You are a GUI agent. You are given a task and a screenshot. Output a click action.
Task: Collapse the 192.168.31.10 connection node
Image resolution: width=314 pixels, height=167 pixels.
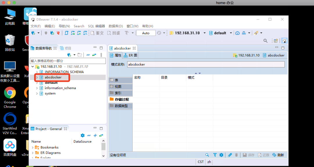click(33, 66)
